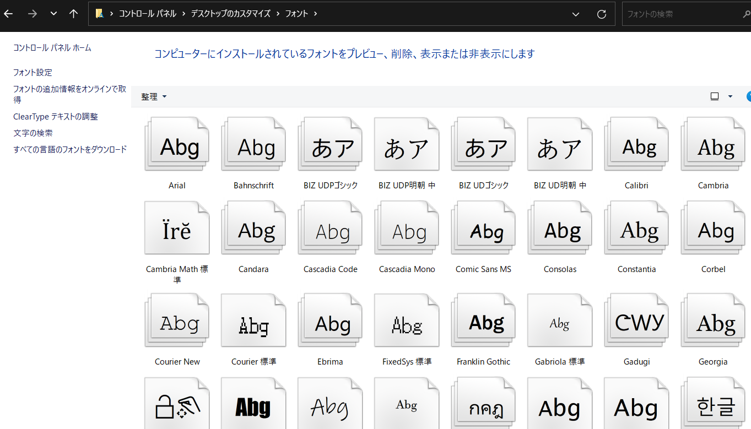Open Help via the blue help icon
Viewport: 751px width, 429px height.
pos(749,96)
